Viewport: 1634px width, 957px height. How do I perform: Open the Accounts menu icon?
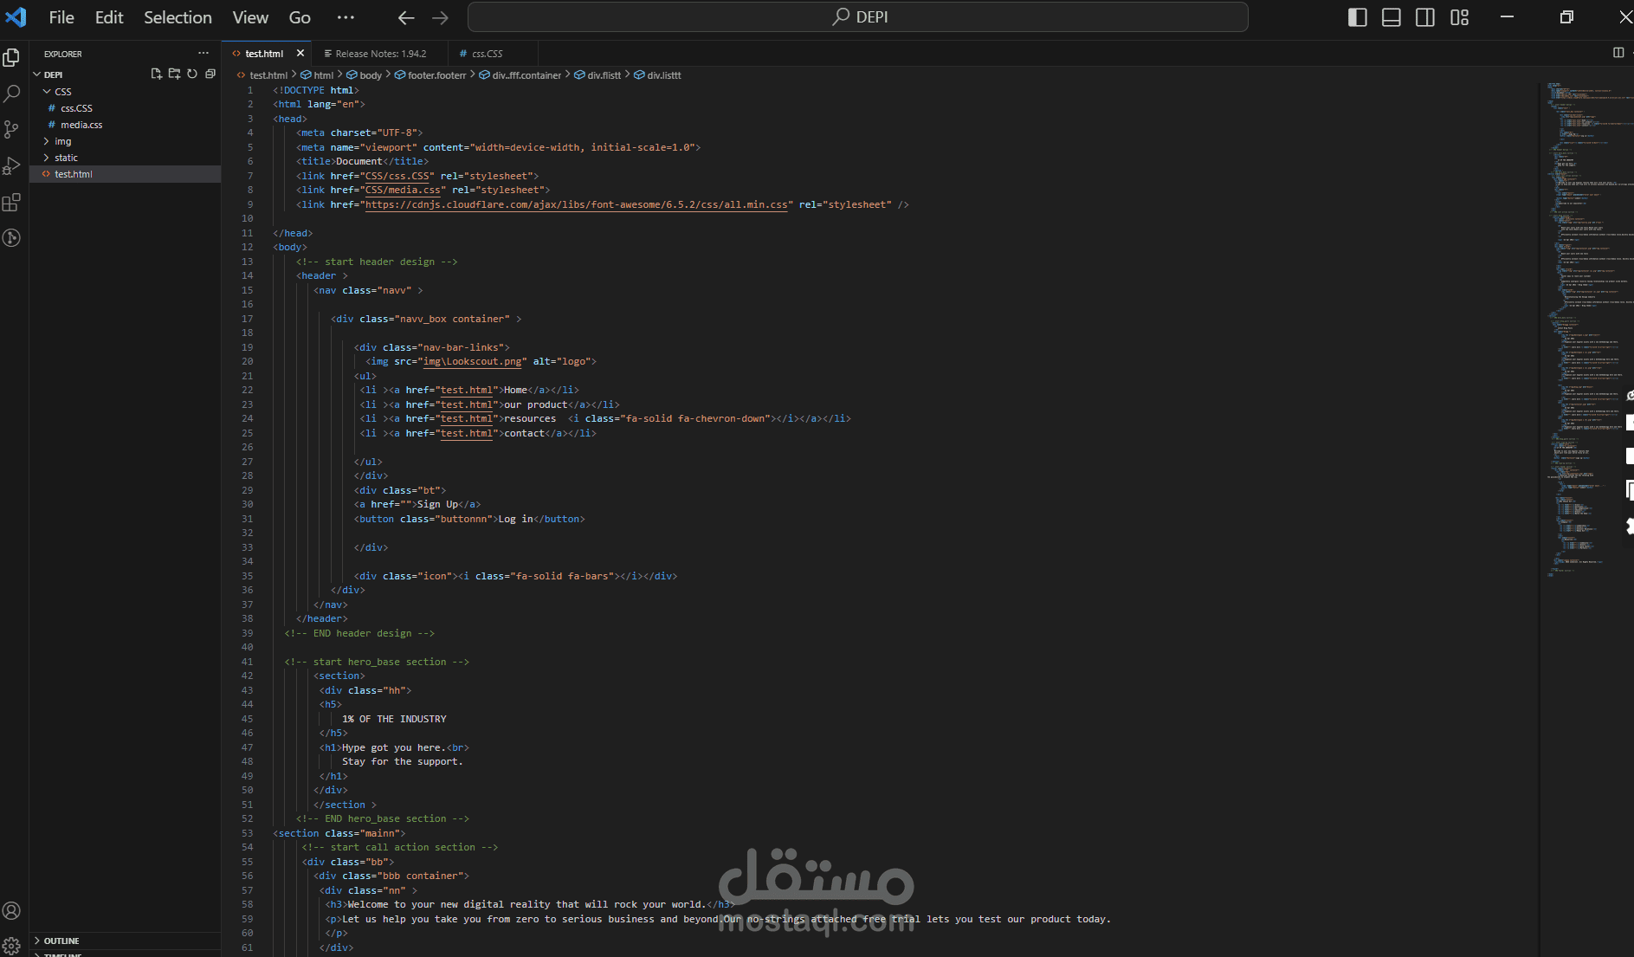12,910
